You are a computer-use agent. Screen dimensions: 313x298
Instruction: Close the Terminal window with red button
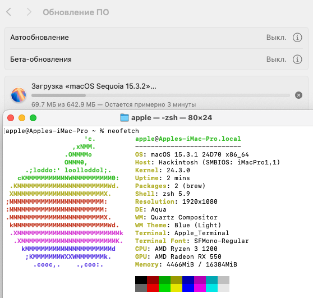pos(11,118)
